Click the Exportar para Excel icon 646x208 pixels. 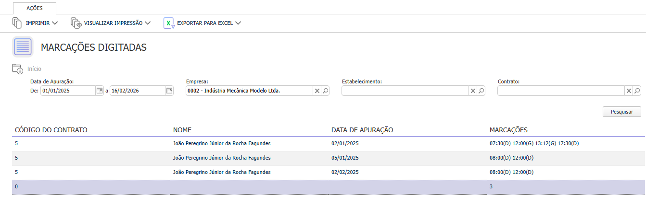pos(169,23)
